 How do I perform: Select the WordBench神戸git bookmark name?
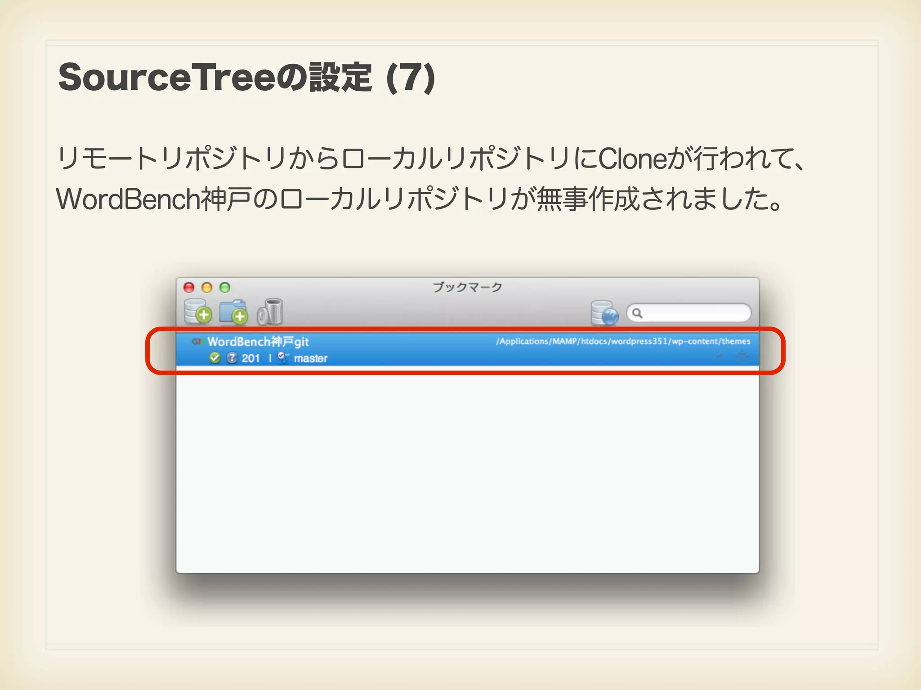pyautogui.click(x=258, y=342)
